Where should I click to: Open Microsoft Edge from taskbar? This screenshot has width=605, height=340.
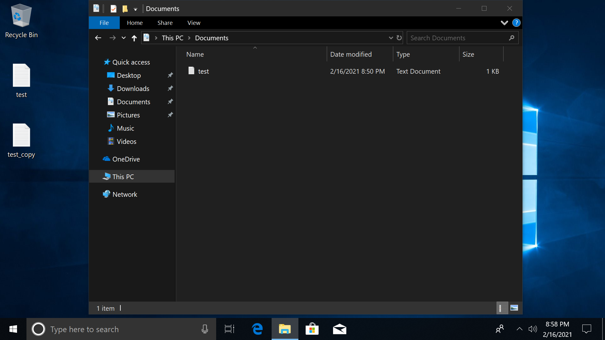[x=257, y=329]
